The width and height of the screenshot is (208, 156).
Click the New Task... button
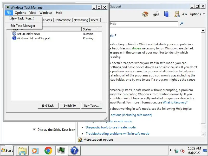tap(92, 106)
